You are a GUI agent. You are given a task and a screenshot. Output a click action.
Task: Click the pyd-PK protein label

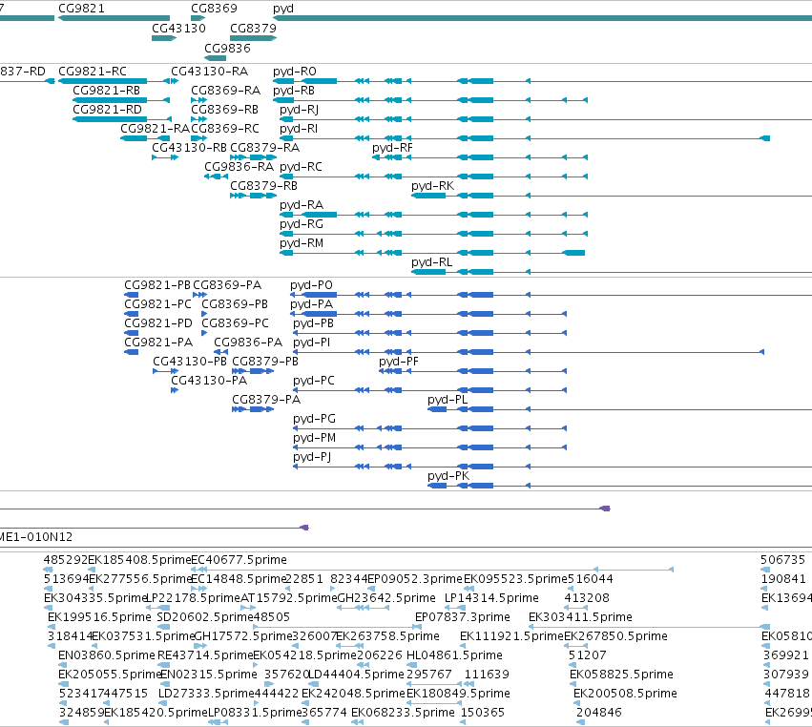click(448, 476)
